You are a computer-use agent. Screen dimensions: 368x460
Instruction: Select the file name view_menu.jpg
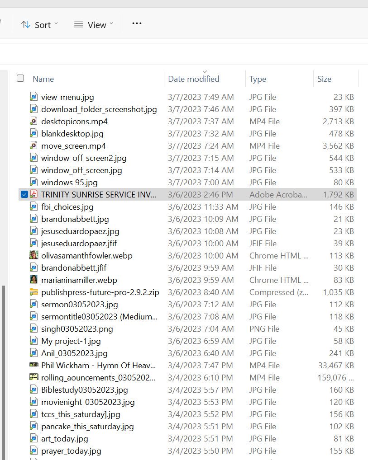point(67,97)
